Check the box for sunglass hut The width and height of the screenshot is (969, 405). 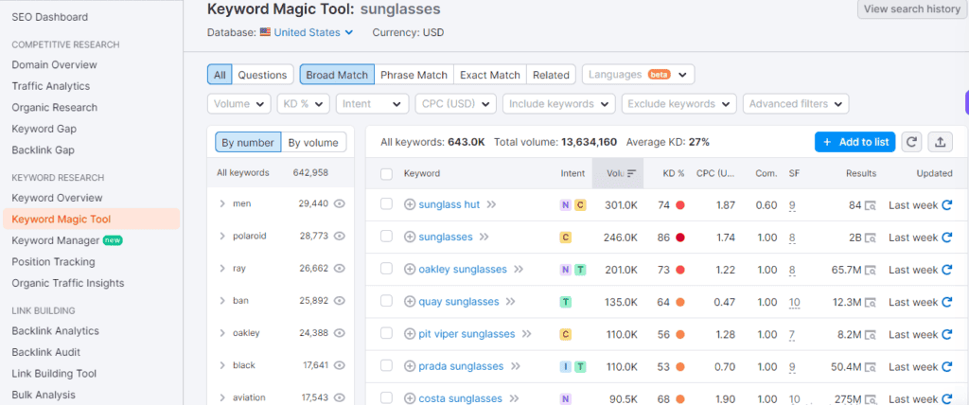386,204
